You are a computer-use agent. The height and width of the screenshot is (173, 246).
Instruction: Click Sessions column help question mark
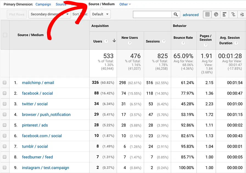click(x=164, y=41)
